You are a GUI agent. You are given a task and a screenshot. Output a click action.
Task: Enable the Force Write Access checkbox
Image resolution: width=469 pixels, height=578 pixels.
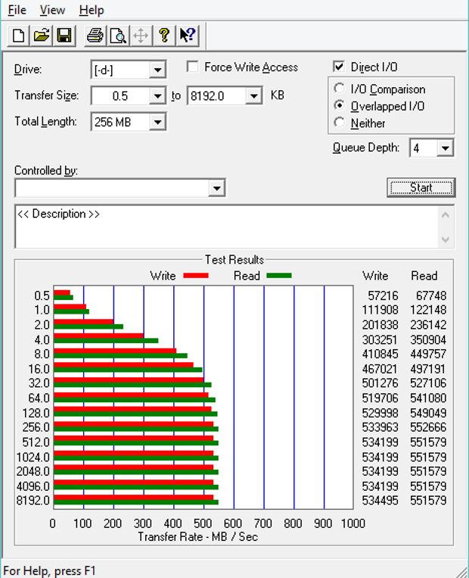pyautogui.click(x=192, y=67)
